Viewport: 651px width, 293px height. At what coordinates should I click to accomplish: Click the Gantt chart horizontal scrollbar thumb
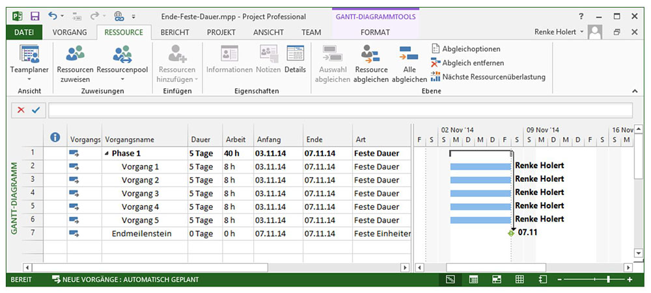click(496, 267)
